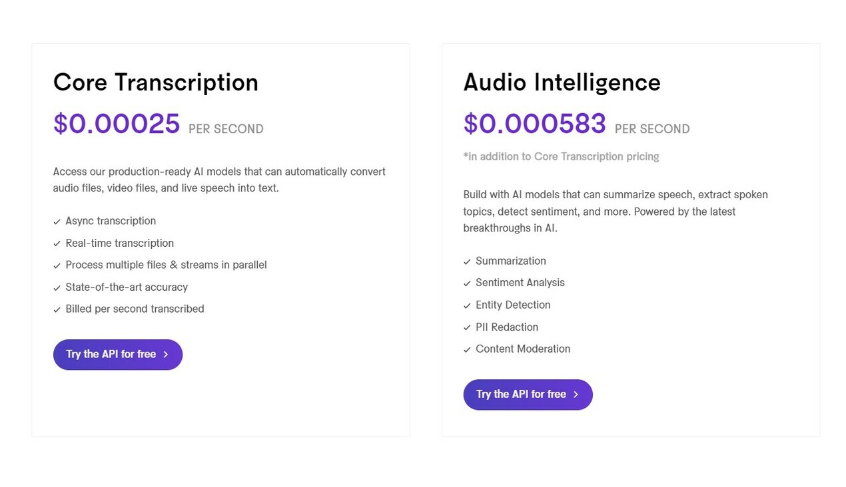
Task: Click the checkmark beside Sentiment Analysis
Action: (x=467, y=283)
